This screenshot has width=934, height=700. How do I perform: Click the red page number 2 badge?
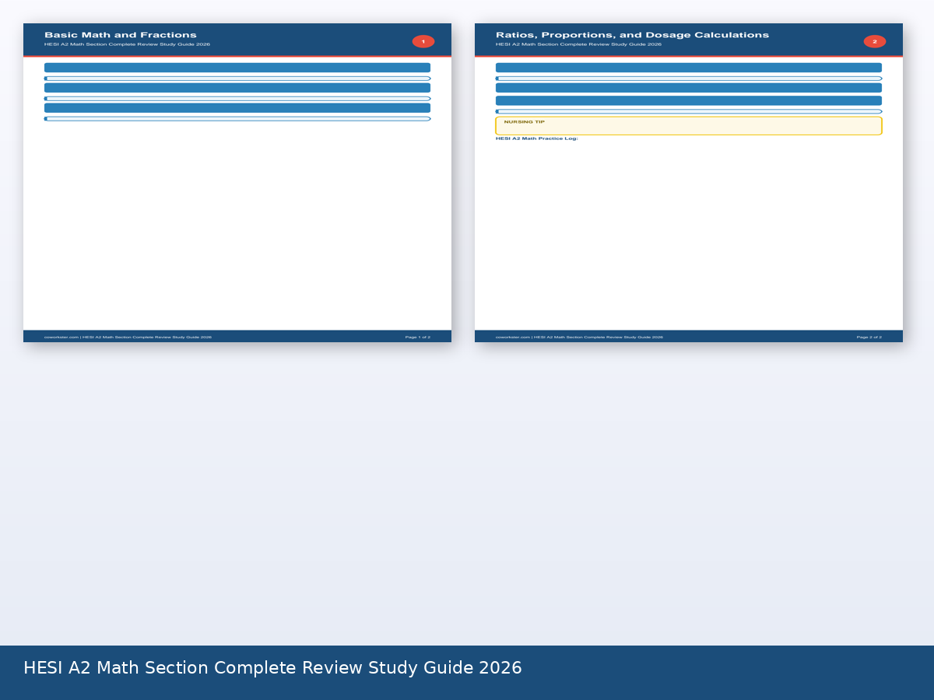(x=875, y=41)
